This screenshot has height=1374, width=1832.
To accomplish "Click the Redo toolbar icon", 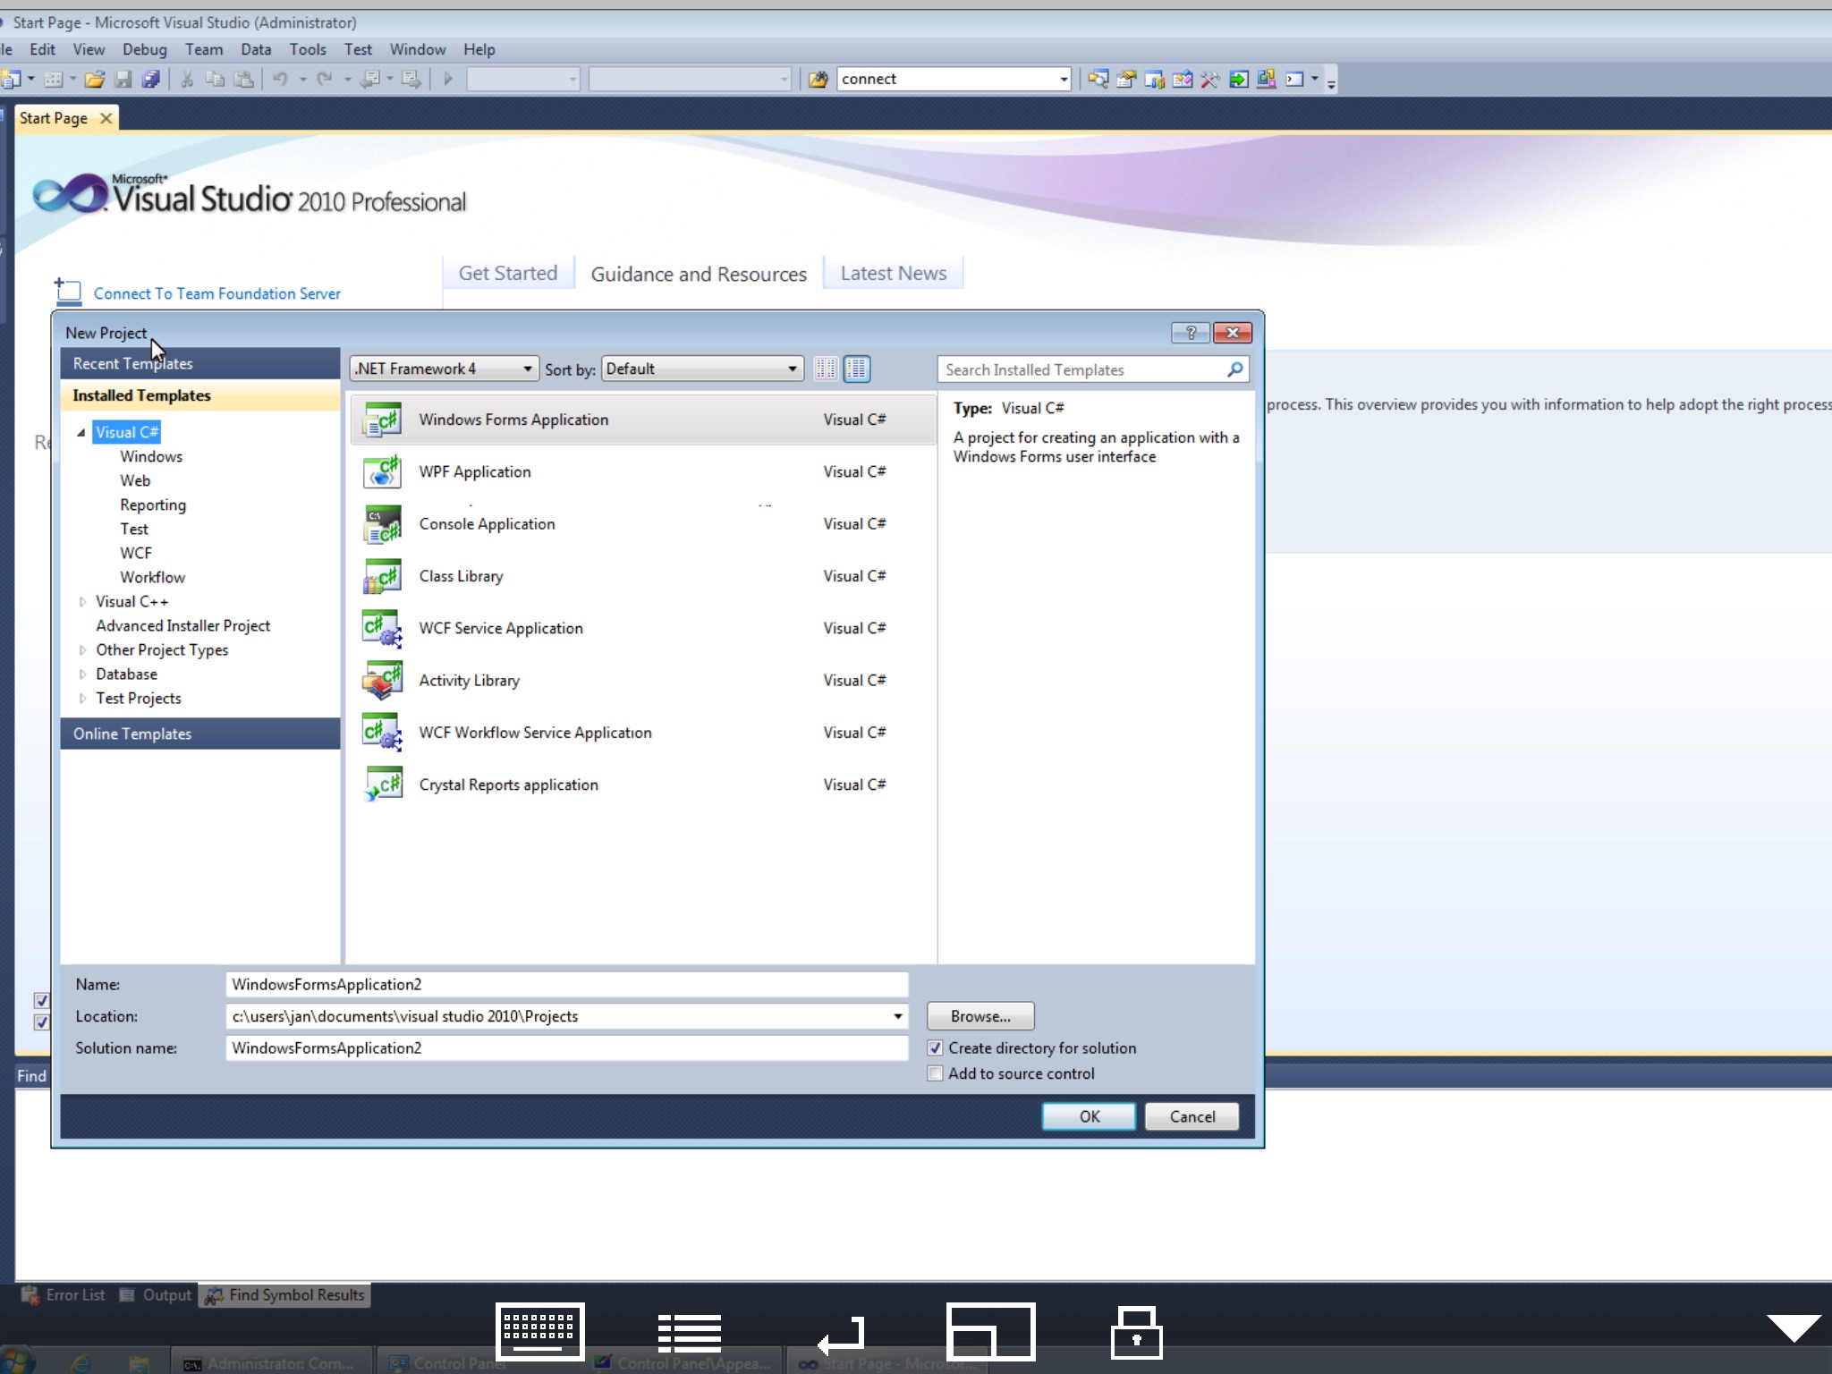I will point(325,79).
